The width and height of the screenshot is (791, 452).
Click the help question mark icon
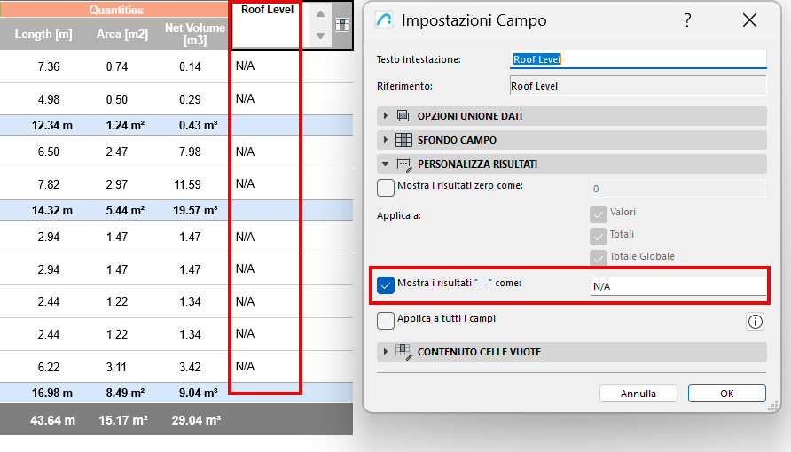coord(687,20)
